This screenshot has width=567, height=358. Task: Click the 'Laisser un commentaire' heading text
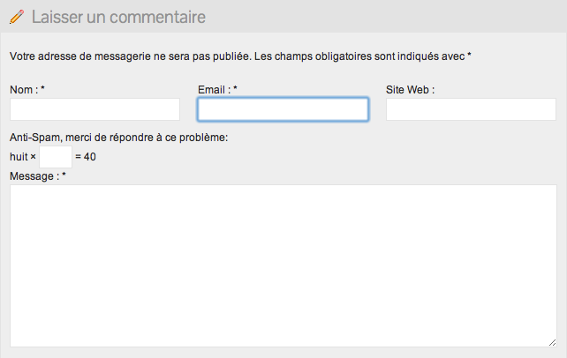118,17
